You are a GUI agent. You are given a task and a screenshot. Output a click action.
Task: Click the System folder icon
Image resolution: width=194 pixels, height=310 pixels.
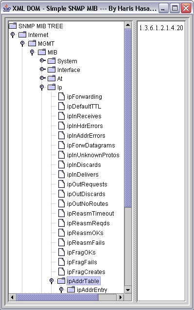click(x=52, y=61)
